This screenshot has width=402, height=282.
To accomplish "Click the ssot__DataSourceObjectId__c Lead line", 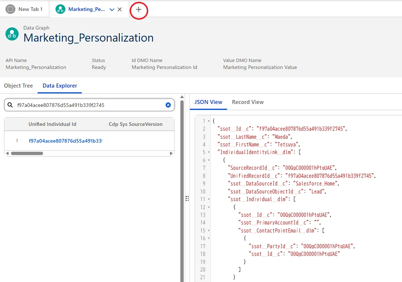I will pyautogui.click(x=277, y=191).
